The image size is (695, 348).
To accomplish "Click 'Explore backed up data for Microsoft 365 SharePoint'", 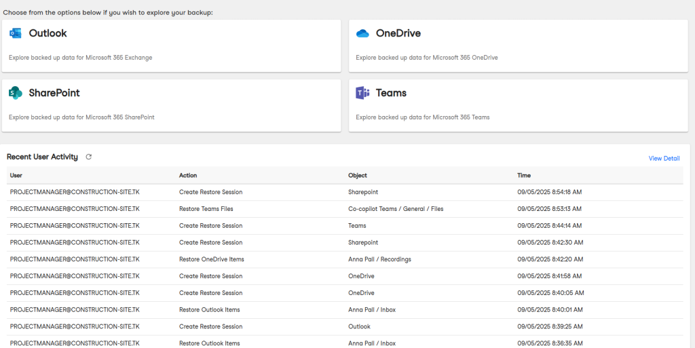I will (x=81, y=117).
